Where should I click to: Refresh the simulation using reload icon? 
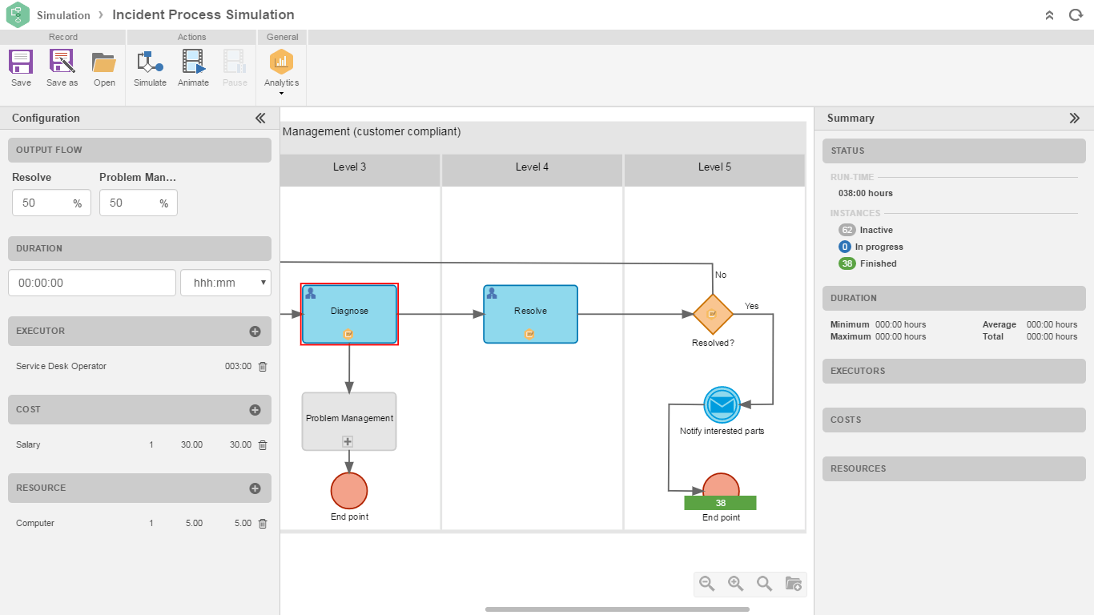[x=1076, y=15]
